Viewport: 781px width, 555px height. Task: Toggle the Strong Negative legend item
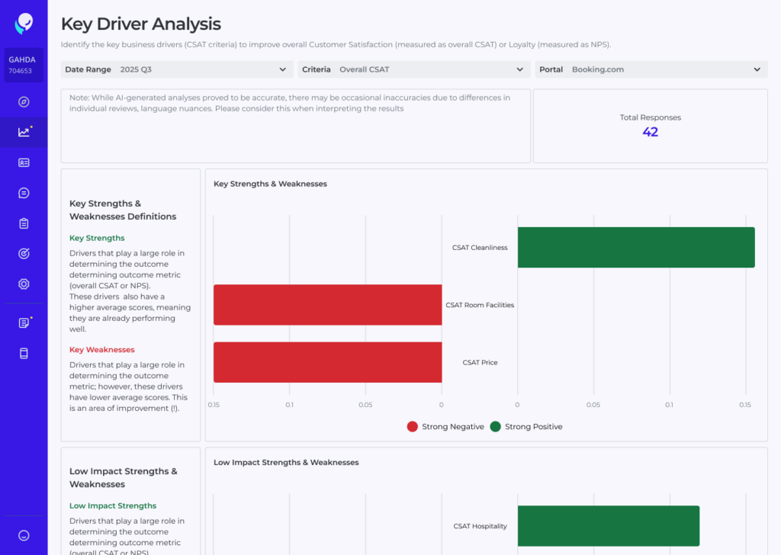tap(446, 427)
